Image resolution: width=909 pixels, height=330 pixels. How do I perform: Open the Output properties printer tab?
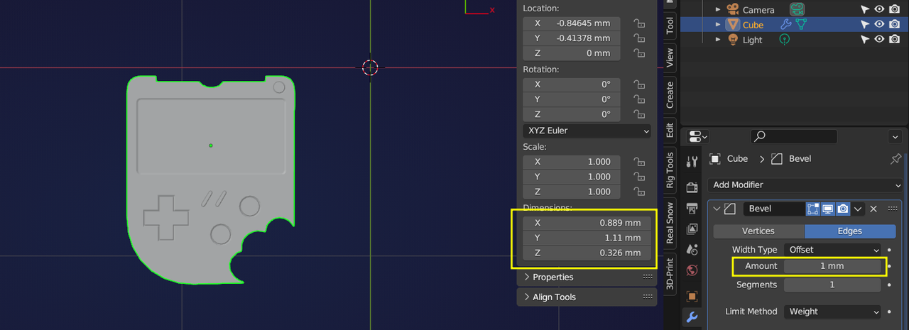coord(692,209)
